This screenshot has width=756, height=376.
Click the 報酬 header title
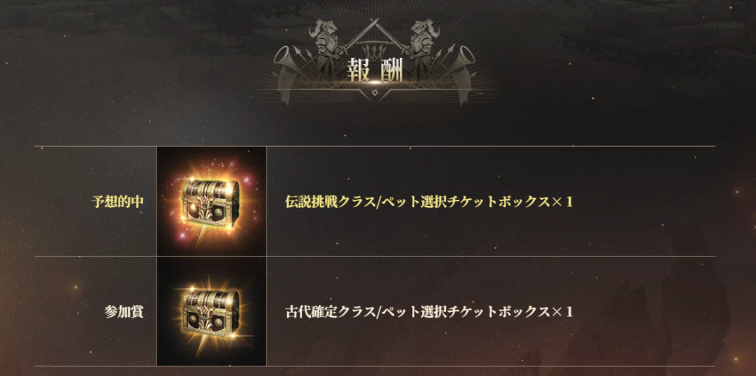(374, 72)
